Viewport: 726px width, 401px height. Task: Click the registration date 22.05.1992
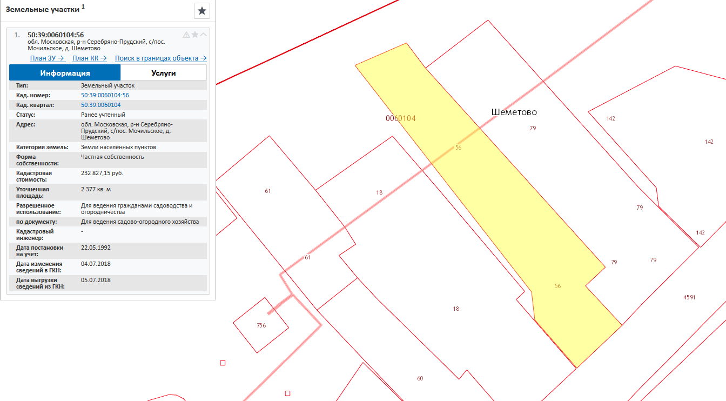96,248
